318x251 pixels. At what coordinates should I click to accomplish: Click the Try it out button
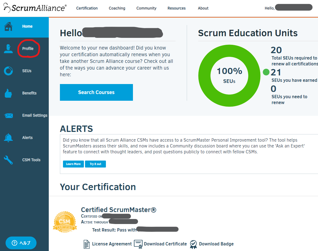click(x=95, y=164)
